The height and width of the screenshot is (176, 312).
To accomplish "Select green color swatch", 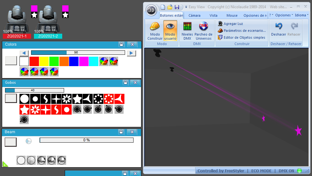I will tap(54, 61).
